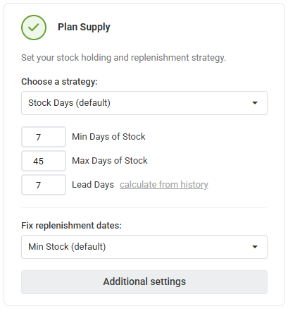Click the replenishment dates caret arrow
Screen dimensions: 288x309
[x=255, y=247]
